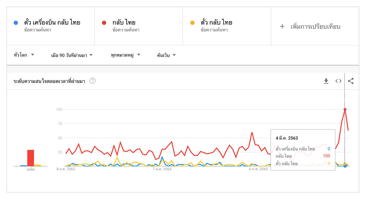Viewport: 366px width, 206px height.
Task: Click the help question mark icon
Action: [x=93, y=81]
